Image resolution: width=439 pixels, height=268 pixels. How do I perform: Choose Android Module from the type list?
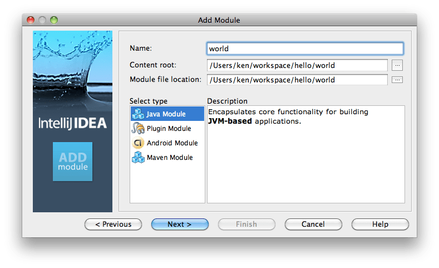pos(167,143)
